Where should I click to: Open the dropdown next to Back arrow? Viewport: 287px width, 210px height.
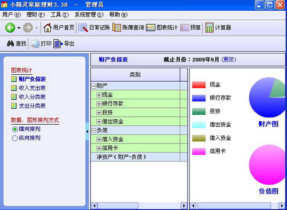click(x=19, y=28)
